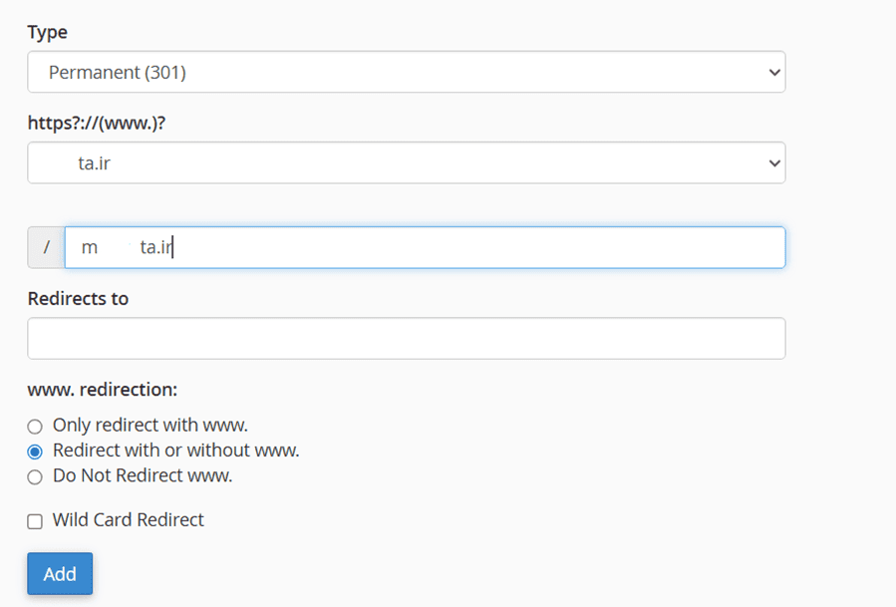
Task: Click the 'Wild Card Redirect' label text
Action: tap(129, 519)
